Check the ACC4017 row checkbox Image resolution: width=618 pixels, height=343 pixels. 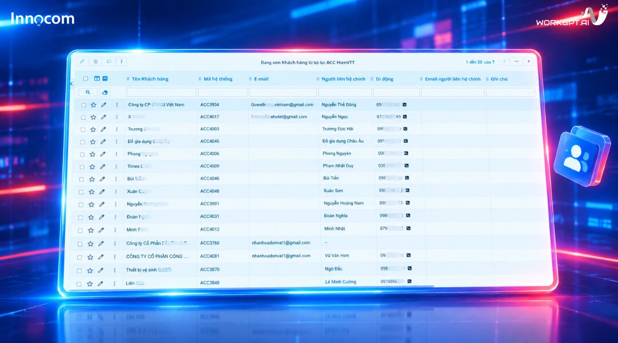(x=83, y=118)
